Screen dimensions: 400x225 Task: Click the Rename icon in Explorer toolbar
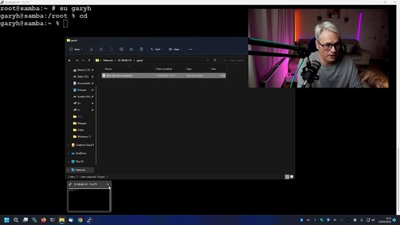tap(121, 49)
